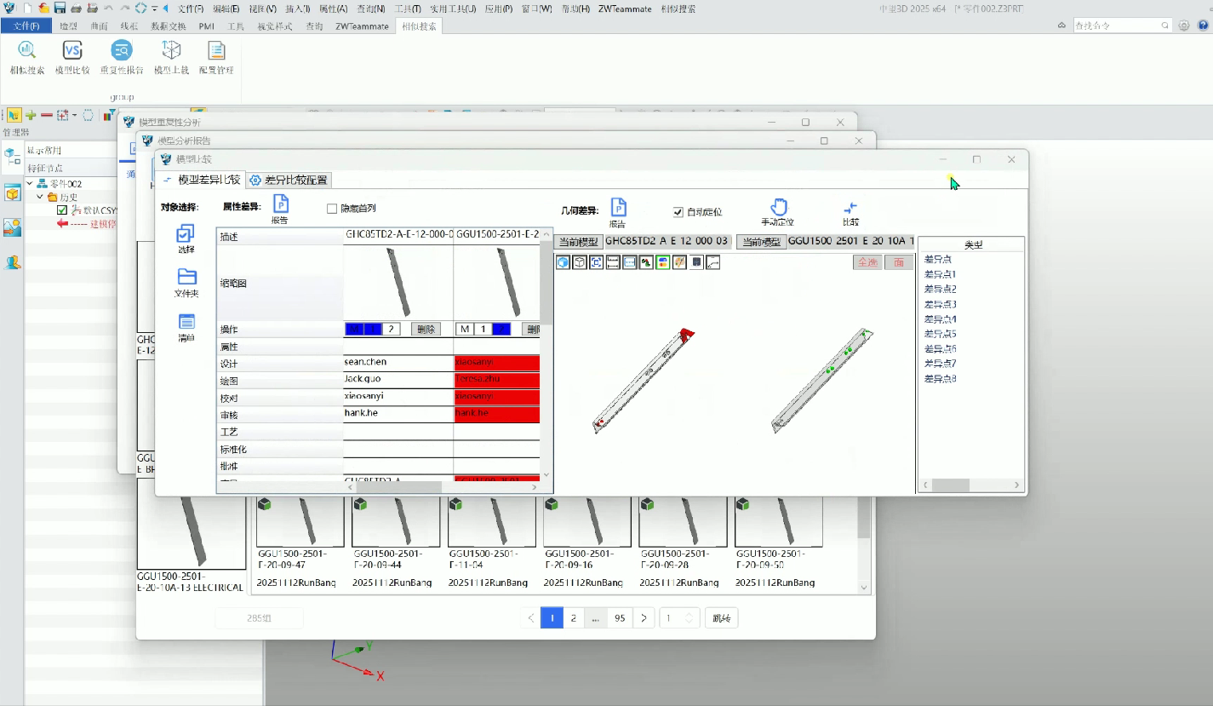Switch to the 差异比较配置 tab
Image resolution: width=1213 pixels, height=706 pixels.
[289, 180]
